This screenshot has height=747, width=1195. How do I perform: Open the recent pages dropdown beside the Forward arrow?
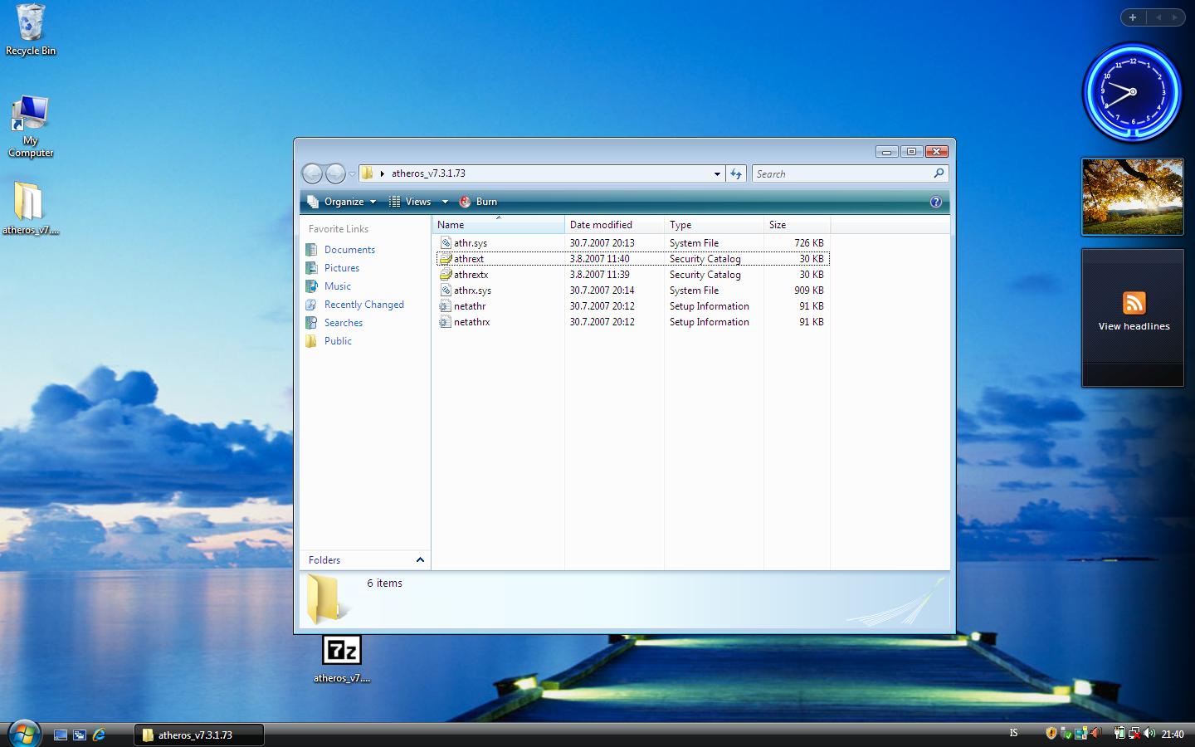(352, 173)
